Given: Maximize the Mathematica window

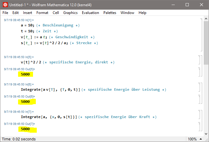Looking at the screenshot, I should [x=187, y=5].
